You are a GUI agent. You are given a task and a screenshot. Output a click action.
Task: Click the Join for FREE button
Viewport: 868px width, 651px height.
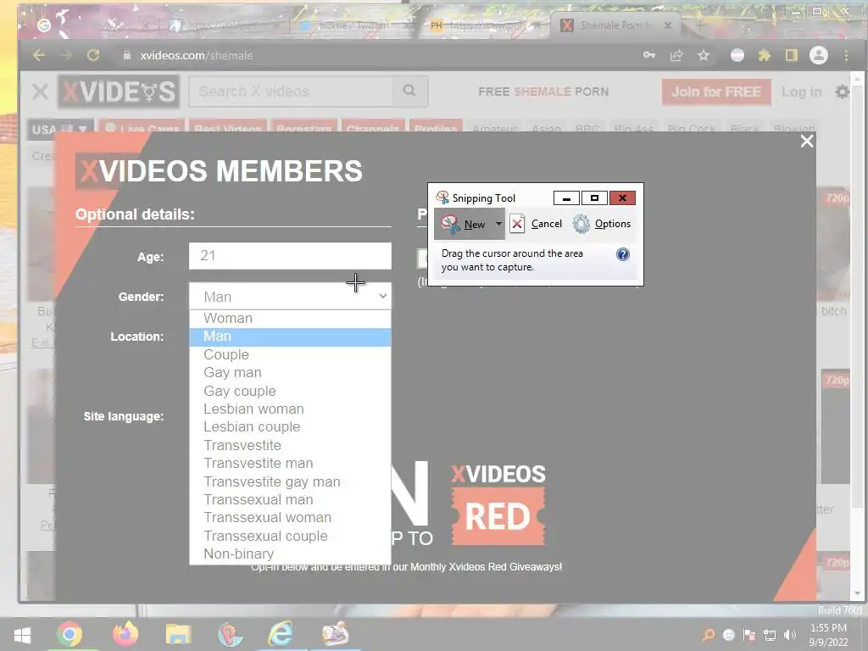tap(715, 92)
